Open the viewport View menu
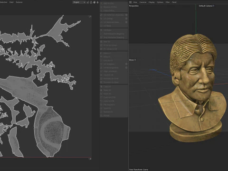228x171 pixels. click(135, 2)
